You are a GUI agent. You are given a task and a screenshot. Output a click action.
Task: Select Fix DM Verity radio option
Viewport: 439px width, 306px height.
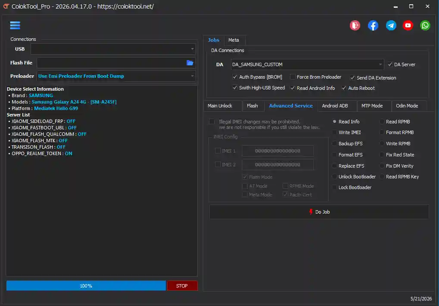tap(382, 166)
